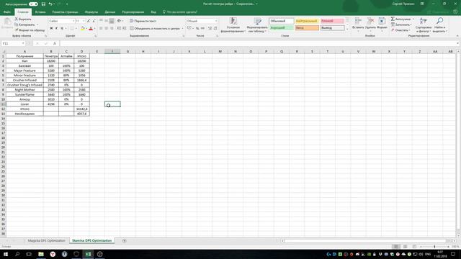
Task: Open the font color dropdown arrow
Action: click(94, 29)
